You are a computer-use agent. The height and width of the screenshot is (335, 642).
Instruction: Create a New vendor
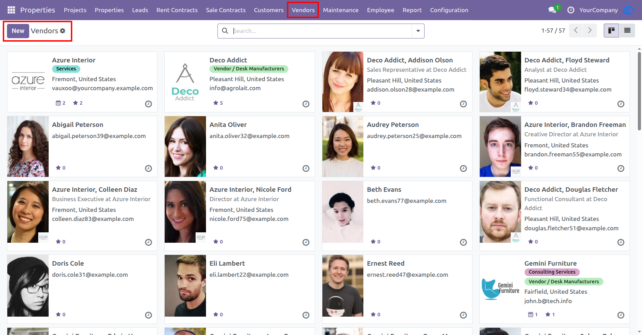tap(18, 31)
